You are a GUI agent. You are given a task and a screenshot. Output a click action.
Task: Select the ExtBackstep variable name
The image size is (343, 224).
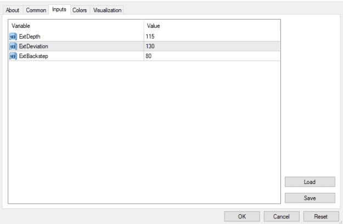pos(33,56)
